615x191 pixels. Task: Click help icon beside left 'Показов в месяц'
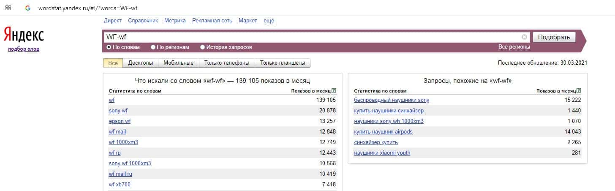point(334,90)
